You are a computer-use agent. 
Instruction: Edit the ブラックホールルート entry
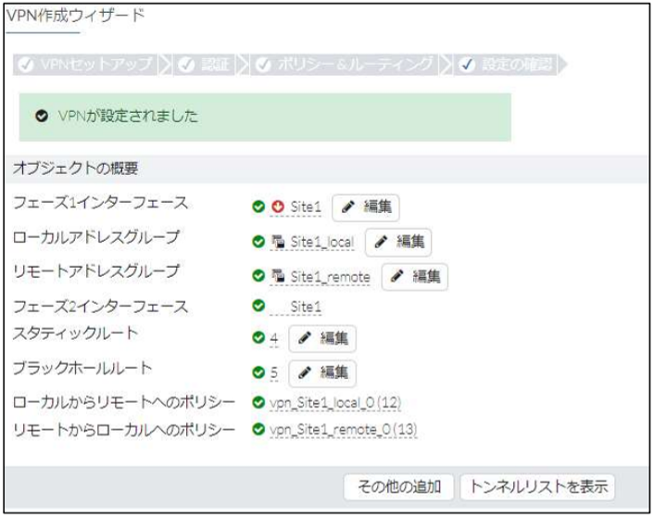(322, 372)
